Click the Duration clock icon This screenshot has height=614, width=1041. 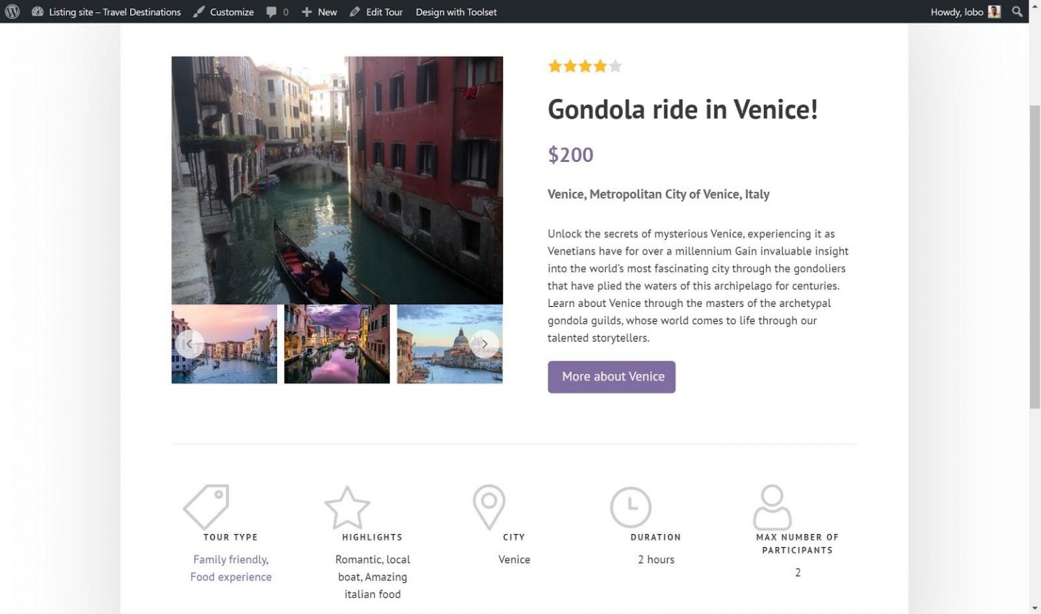coord(631,507)
